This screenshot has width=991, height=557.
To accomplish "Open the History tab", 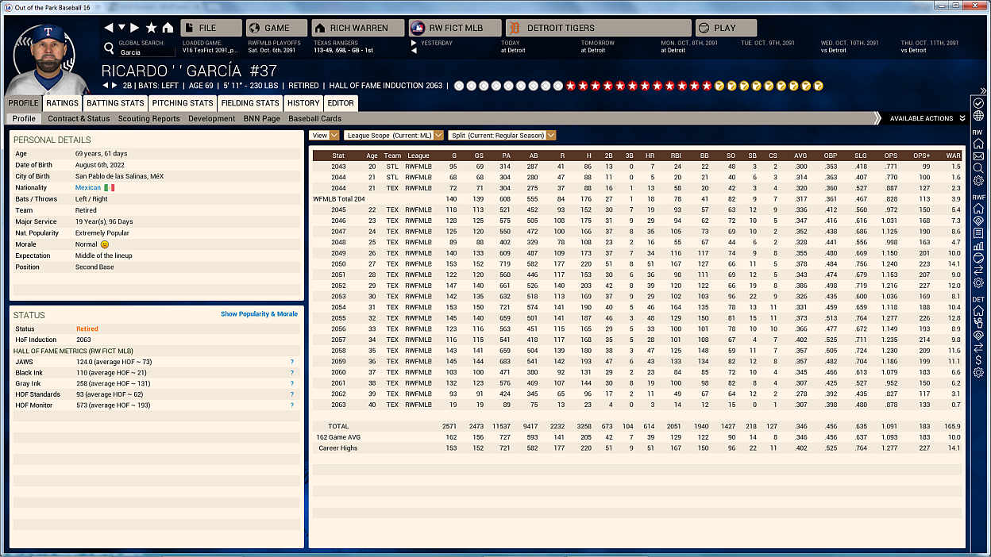I will tap(303, 103).
